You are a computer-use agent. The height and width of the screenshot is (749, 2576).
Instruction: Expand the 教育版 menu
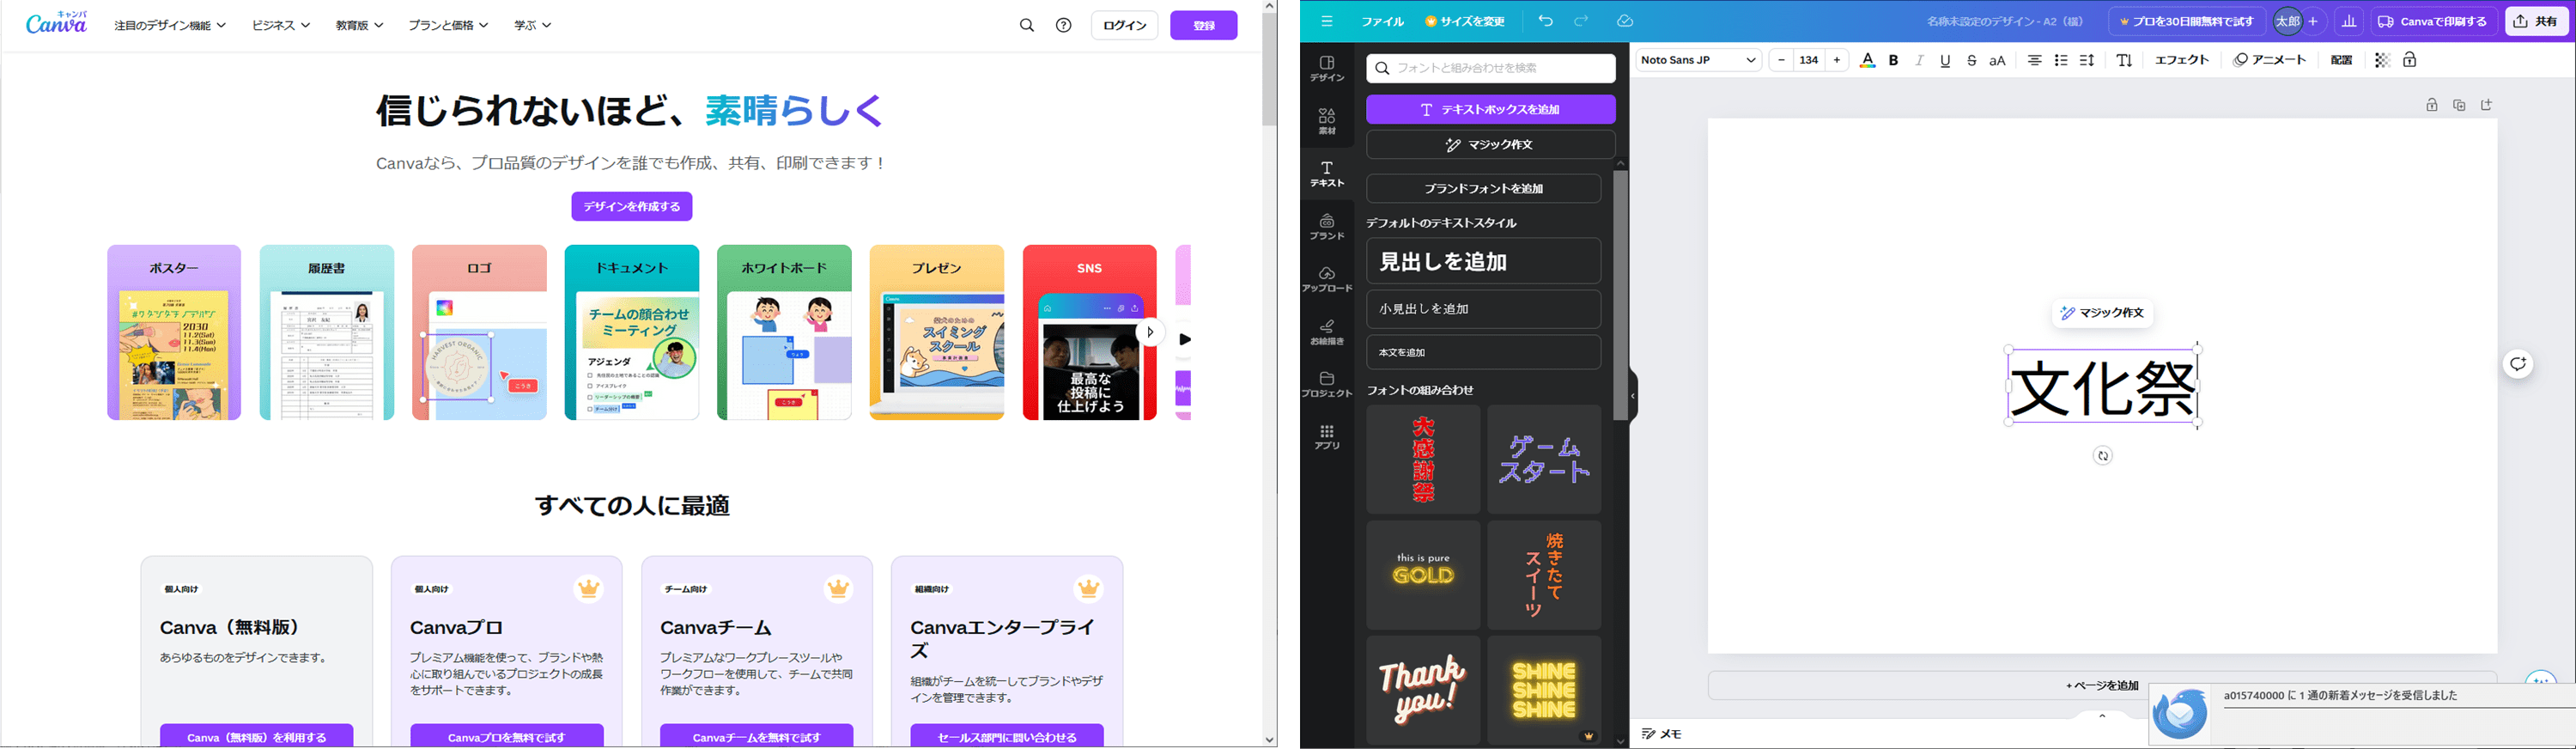click(x=359, y=25)
